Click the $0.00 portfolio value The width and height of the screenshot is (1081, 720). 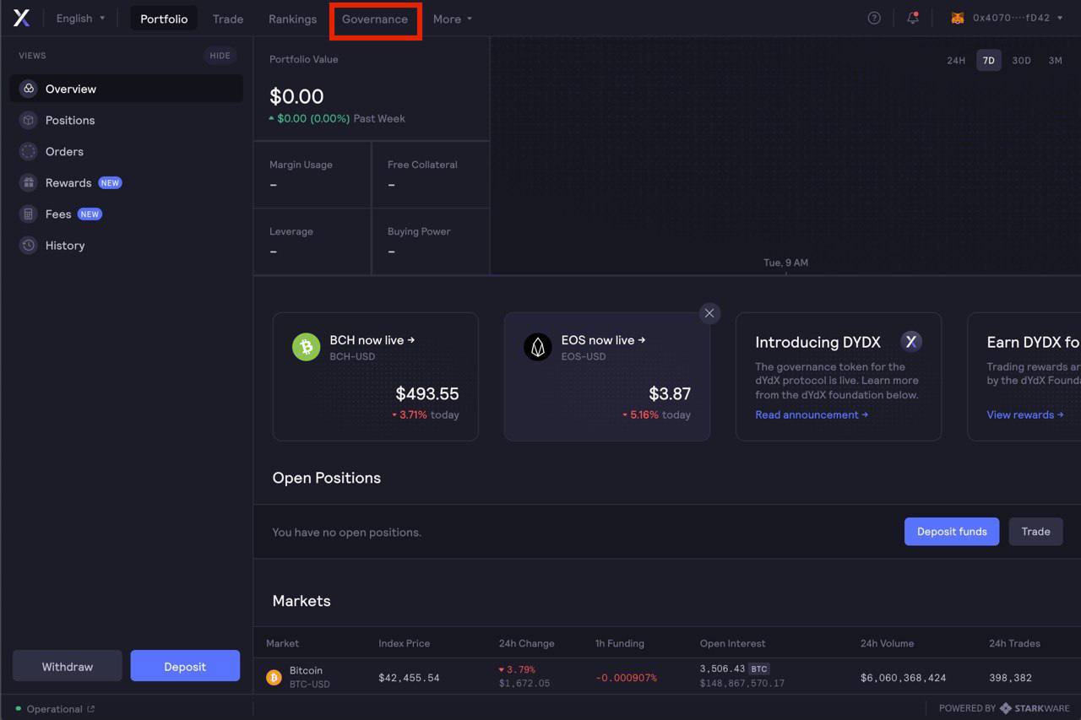296,96
